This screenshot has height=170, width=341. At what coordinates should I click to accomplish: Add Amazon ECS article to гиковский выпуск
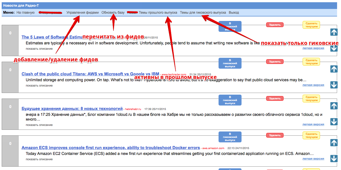230,137
